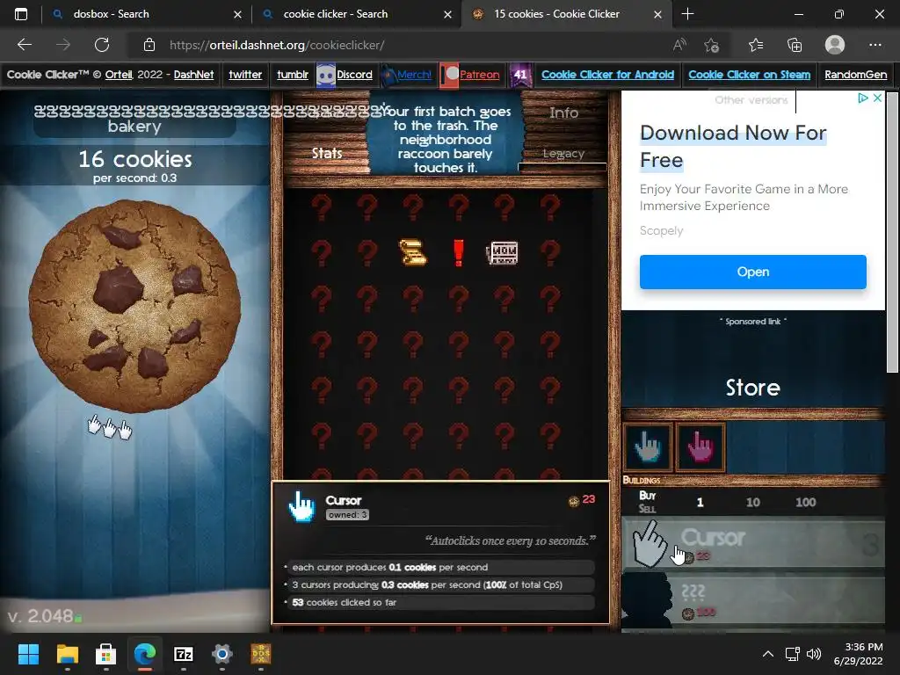Open the Discord link
The height and width of the screenshot is (675, 900).
coord(354,75)
